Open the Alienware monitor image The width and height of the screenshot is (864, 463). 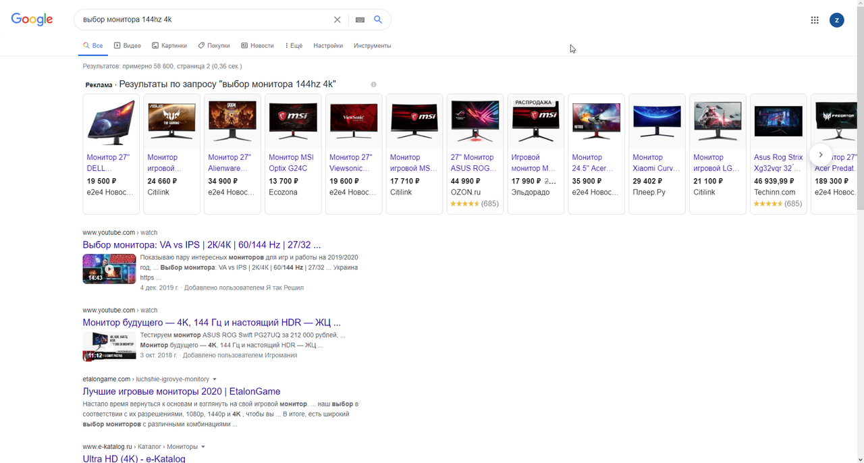coord(232,122)
